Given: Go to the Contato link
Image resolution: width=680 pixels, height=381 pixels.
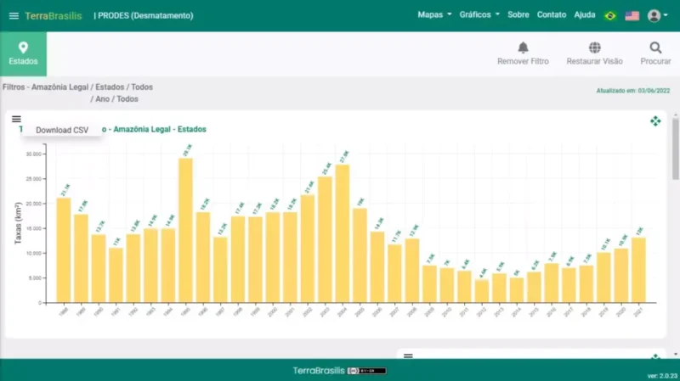Looking at the screenshot, I should (x=552, y=15).
